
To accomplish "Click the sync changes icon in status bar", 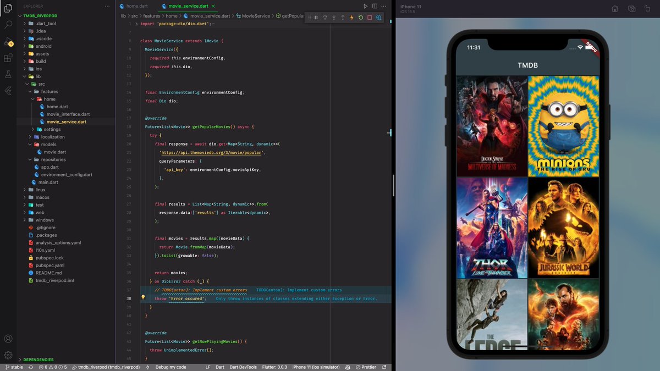I will tap(31, 367).
